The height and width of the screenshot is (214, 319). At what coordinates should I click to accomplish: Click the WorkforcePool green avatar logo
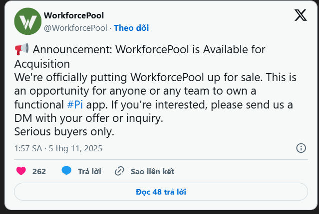tap(28, 22)
